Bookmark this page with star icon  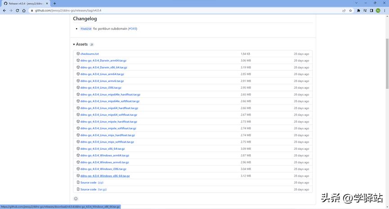coord(350,10)
